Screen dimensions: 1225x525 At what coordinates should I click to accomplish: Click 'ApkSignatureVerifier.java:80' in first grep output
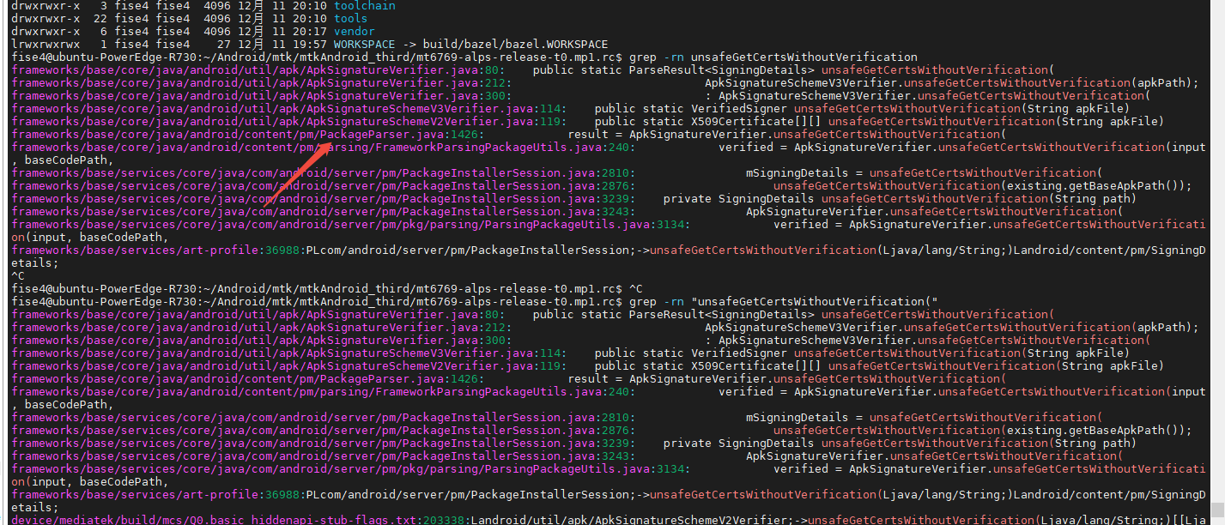point(403,69)
